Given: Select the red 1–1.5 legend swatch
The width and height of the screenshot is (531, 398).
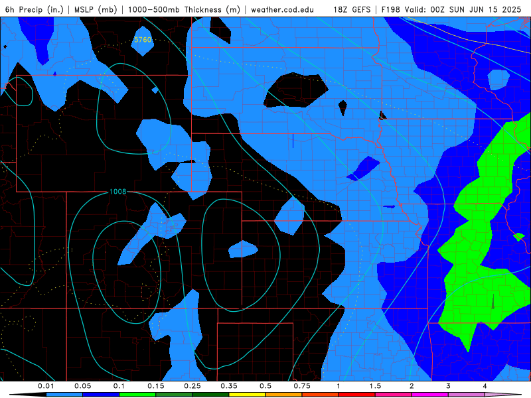Looking at the screenshot, I should (x=357, y=395).
